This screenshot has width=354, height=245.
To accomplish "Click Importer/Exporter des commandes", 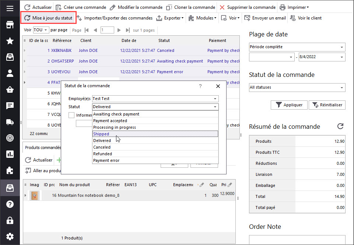I will [x=115, y=18].
